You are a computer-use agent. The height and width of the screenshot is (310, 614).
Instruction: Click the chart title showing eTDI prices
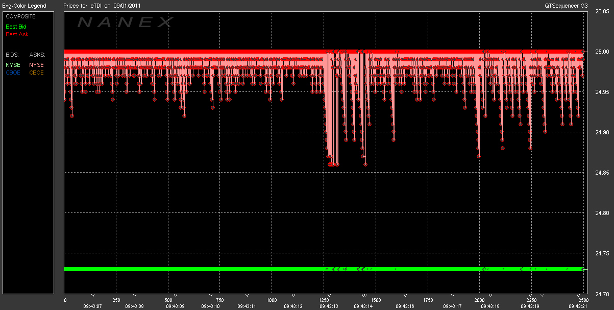tap(103, 6)
